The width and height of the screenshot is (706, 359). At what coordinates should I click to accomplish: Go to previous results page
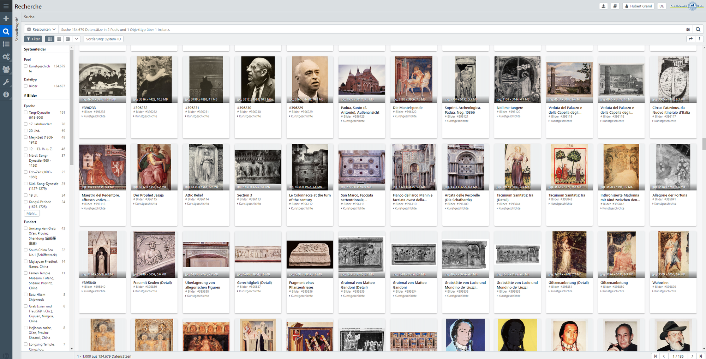(664, 356)
